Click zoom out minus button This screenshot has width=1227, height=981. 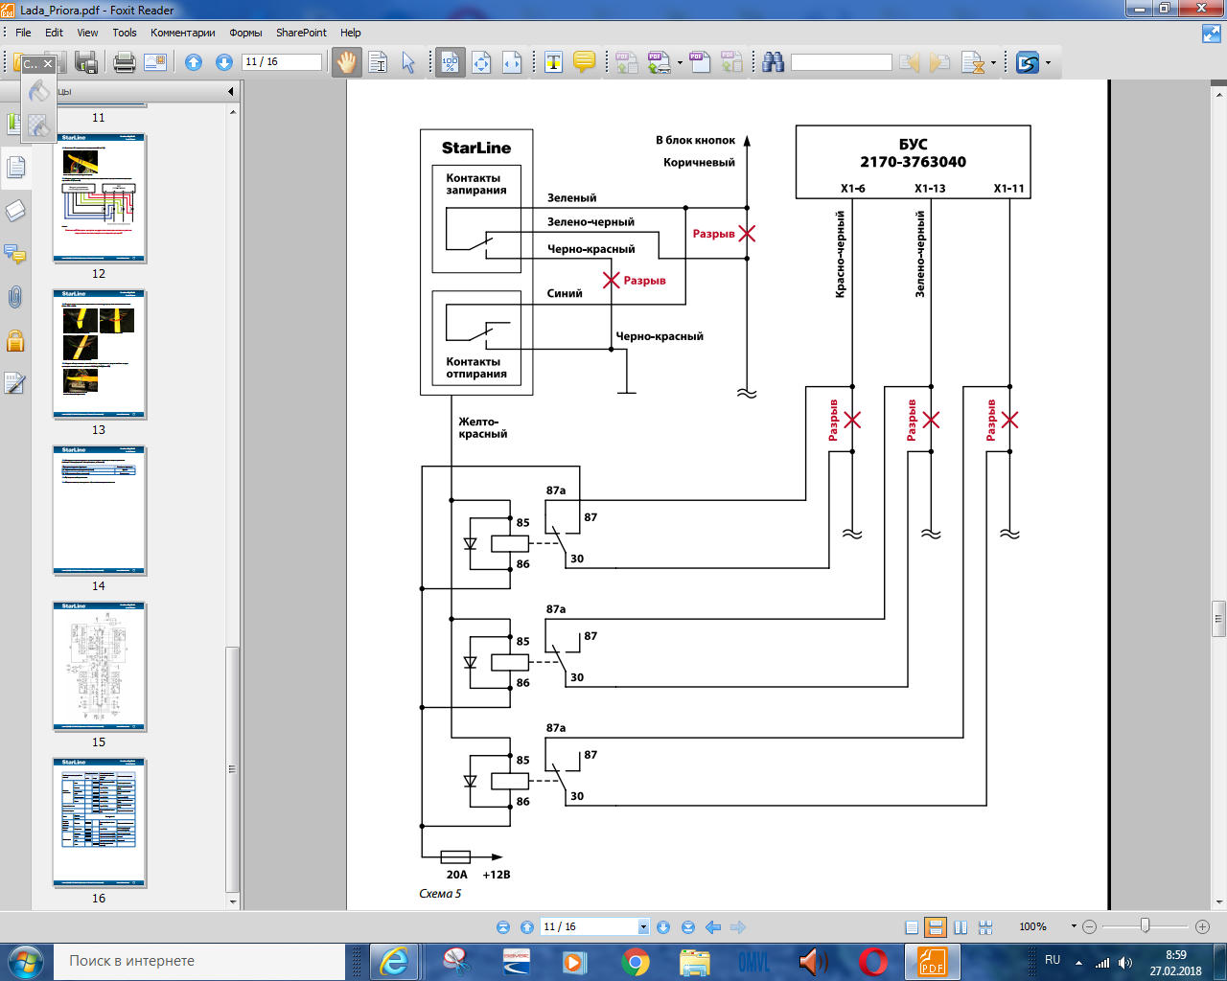click(1089, 926)
